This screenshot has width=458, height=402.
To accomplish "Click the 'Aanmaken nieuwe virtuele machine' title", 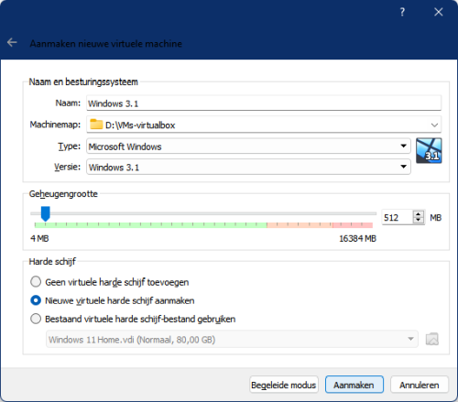I will point(106,44).
